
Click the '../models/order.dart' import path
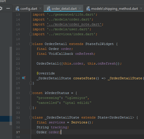pos(69,20)
